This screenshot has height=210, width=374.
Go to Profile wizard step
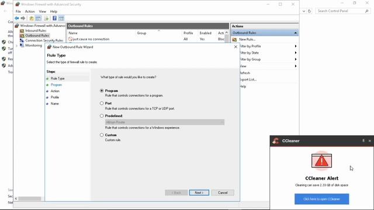pyautogui.click(x=55, y=97)
